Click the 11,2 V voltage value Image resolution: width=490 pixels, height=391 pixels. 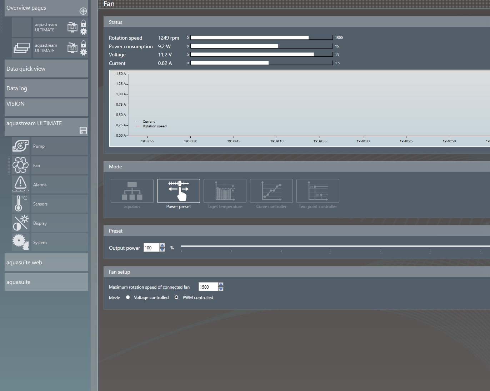pyautogui.click(x=165, y=55)
